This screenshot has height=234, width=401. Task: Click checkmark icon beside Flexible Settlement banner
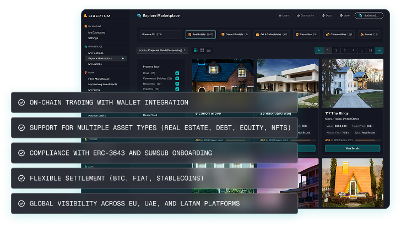21,178
